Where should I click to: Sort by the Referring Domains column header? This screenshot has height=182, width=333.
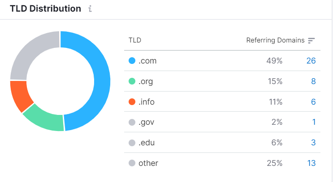coord(275,40)
